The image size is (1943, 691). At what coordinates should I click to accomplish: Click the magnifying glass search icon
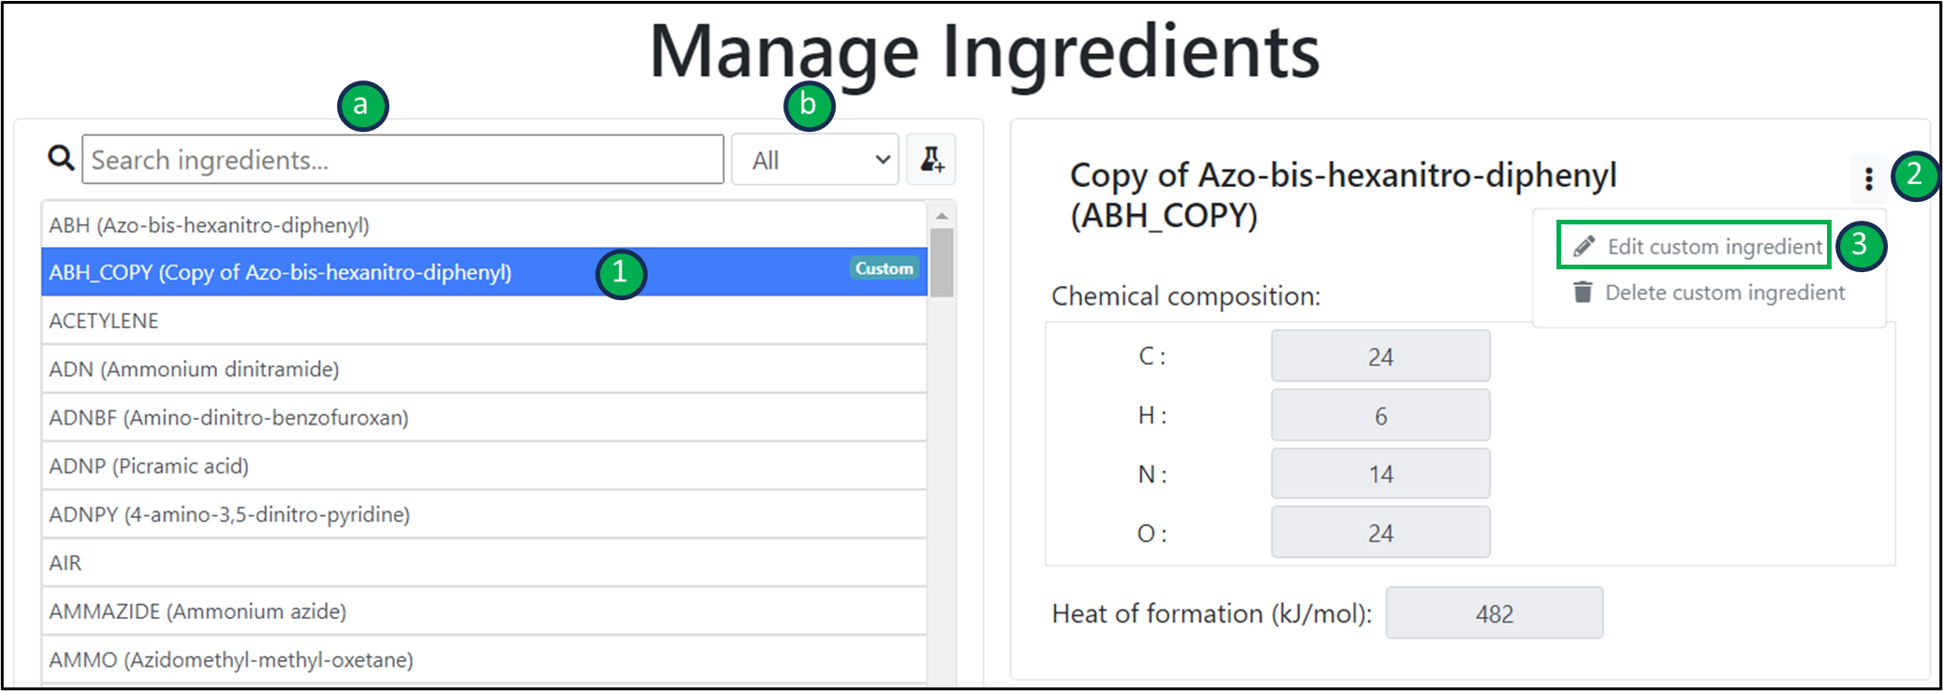pyautogui.click(x=61, y=158)
